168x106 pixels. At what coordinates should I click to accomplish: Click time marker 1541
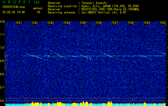(18, 23)
